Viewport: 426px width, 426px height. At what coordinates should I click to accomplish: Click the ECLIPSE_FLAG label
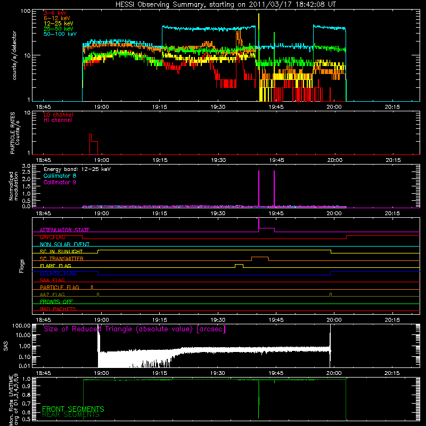[58, 273]
